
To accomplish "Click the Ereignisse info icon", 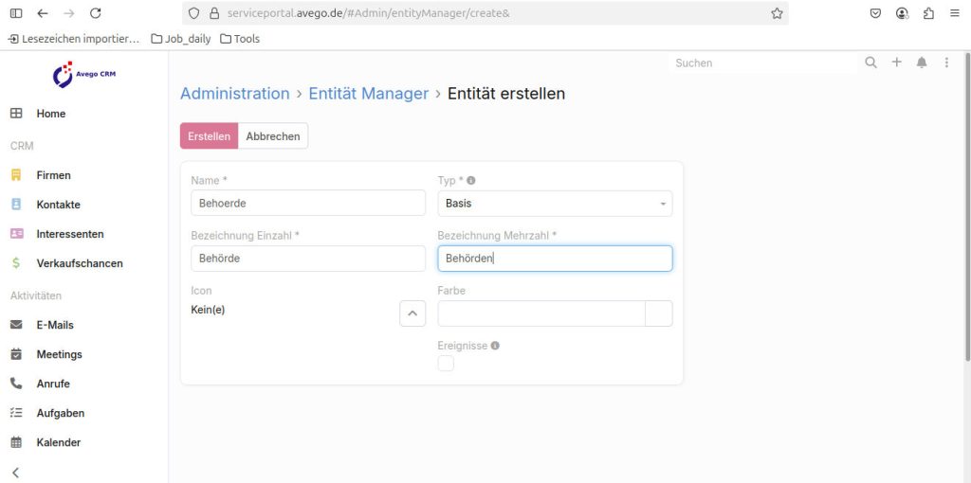I will [495, 346].
